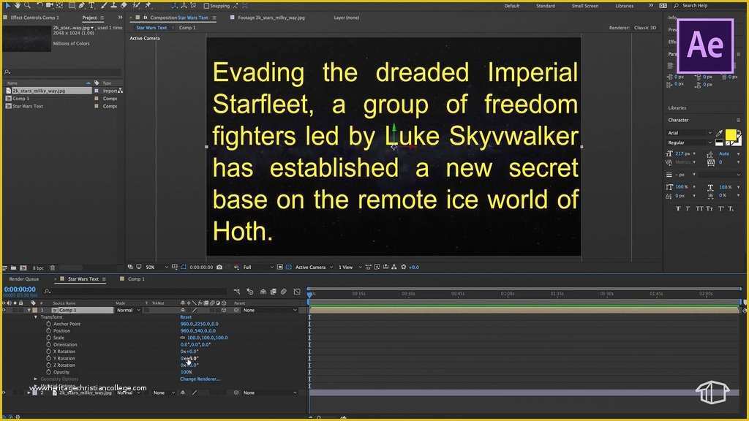Switch to the Comp 1 timeline tab

(x=136, y=279)
